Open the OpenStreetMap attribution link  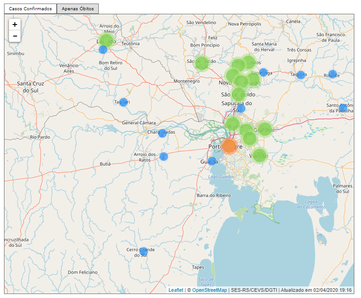[209, 290]
